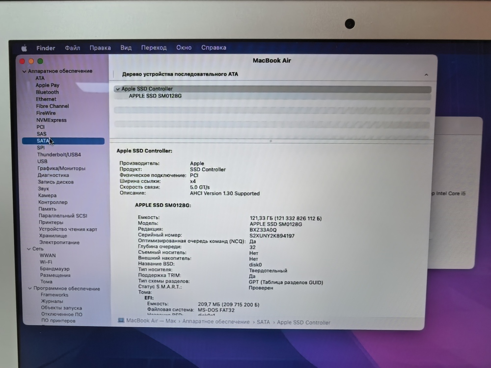Select Запись дисков in the sidebar
The height and width of the screenshot is (368, 491).
click(x=56, y=182)
